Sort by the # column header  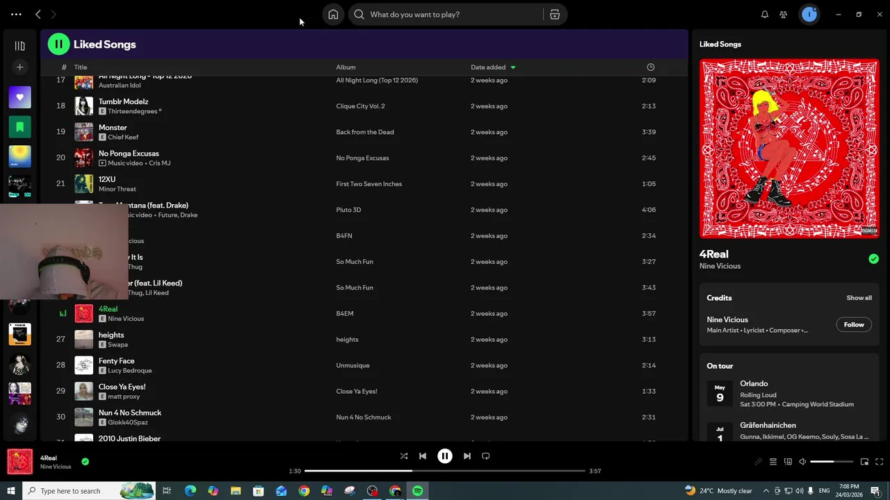(x=64, y=67)
